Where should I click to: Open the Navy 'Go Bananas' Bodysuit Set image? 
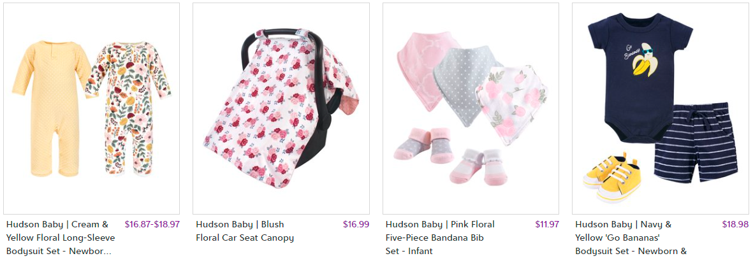pos(661,108)
